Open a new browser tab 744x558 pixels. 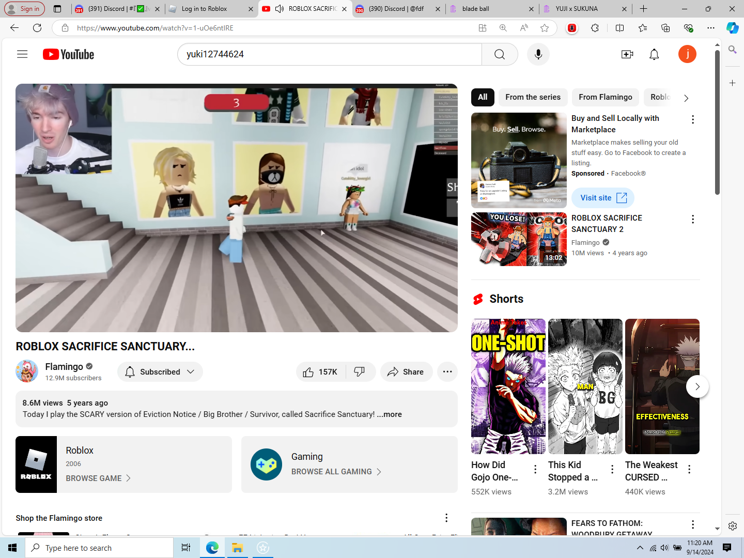pyautogui.click(x=643, y=9)
